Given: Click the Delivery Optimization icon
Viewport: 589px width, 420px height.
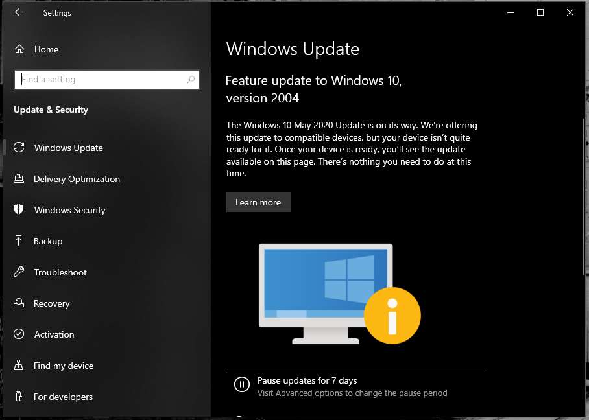Looking at the screenshot, I should click(19, 179).
